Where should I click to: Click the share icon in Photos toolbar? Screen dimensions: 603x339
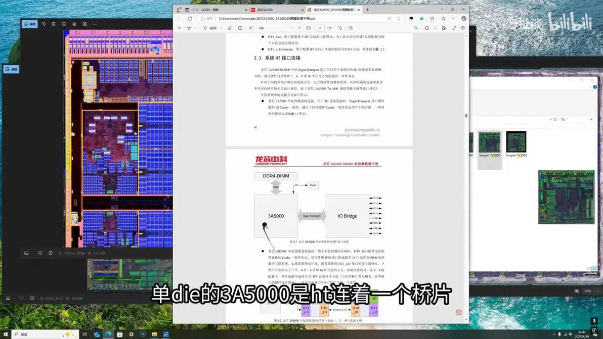74,24
